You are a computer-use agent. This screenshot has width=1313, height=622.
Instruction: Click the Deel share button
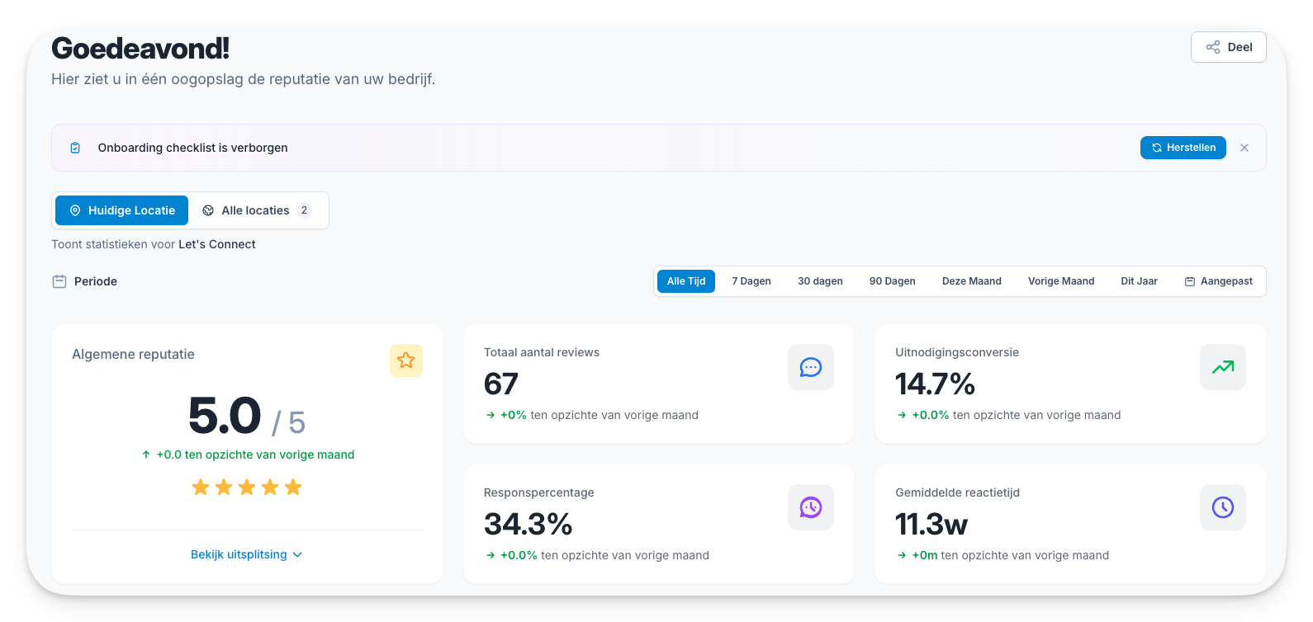pyautogui.click(x=1228, y=47)
